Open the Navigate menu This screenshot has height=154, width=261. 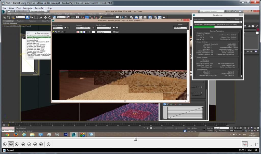pos(28,8)
